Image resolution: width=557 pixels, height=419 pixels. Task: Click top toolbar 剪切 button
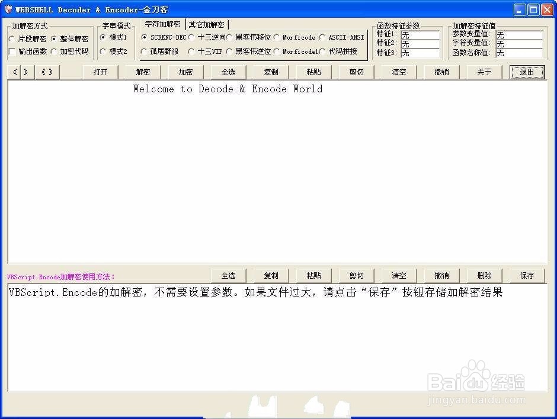[x=356, y=72]
